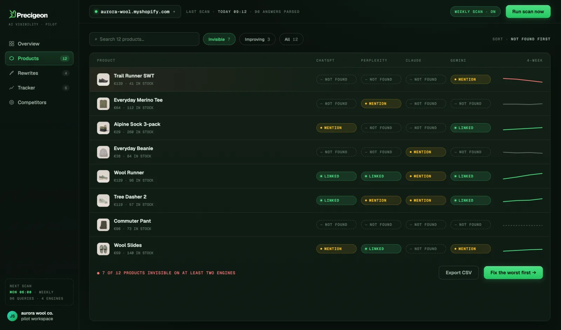Viewport: 561px width, 330px height.
Task: Expand the aurora-wool.myshopify.com store dropdown
Action: pos(135,12)
